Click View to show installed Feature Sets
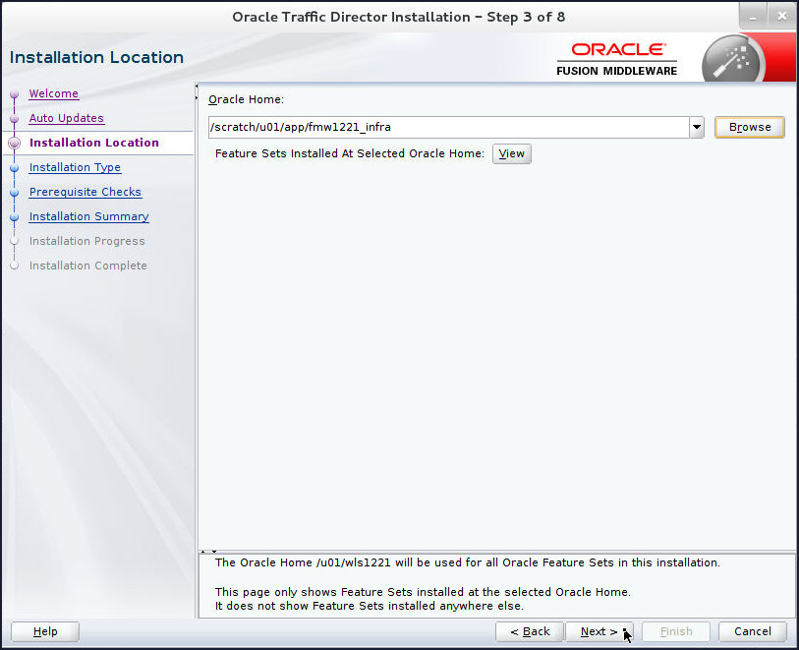 [x=511, y=153]
